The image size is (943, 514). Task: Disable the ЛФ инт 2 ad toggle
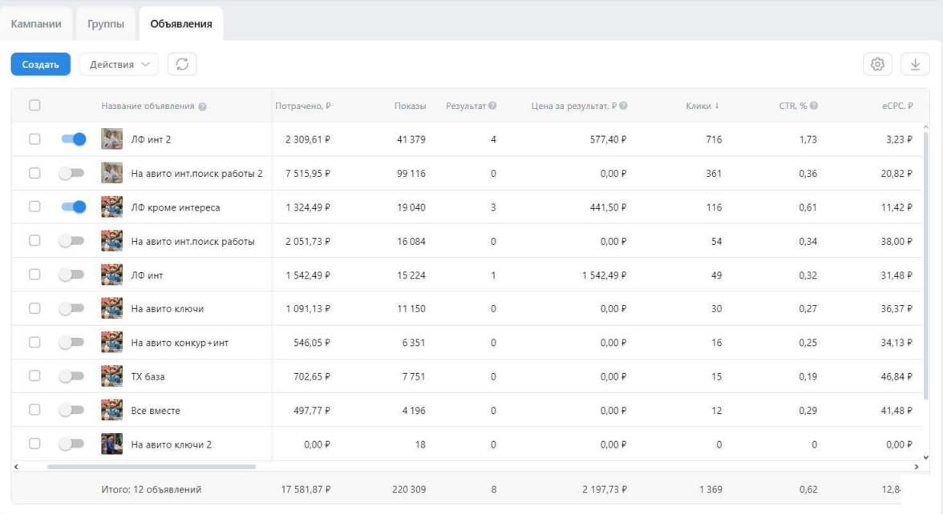(73, 139)
